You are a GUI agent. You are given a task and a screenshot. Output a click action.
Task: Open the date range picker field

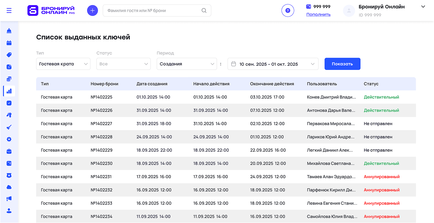[x=273, y=64]
